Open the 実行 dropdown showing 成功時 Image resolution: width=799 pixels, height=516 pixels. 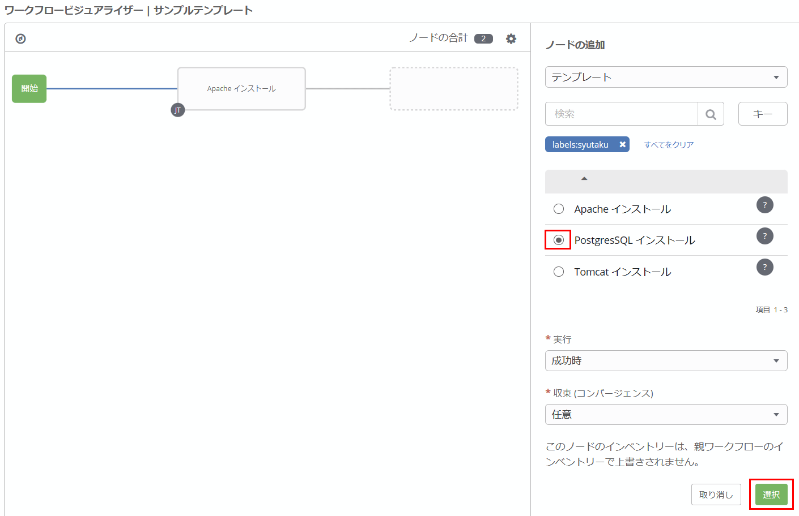[x=666, y=360]
